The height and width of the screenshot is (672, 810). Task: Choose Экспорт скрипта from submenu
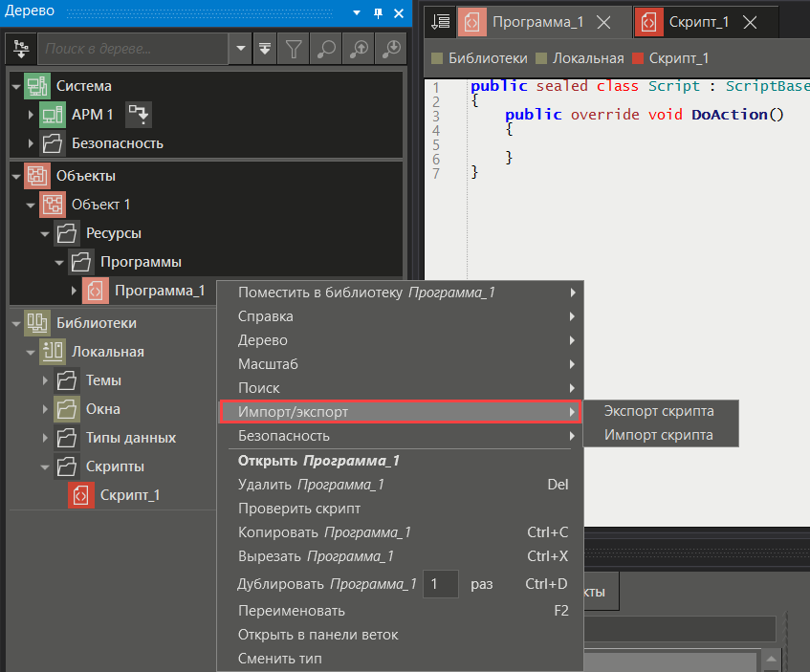pos(658,411)
